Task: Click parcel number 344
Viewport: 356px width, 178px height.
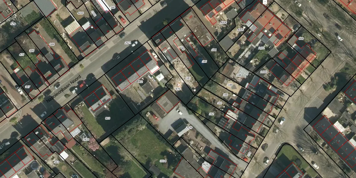Action: click(52, 44)
